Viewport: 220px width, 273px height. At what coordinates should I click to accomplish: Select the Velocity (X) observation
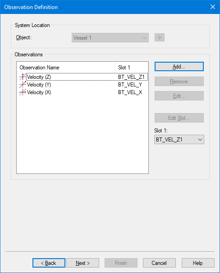click(x=82, y=92)
